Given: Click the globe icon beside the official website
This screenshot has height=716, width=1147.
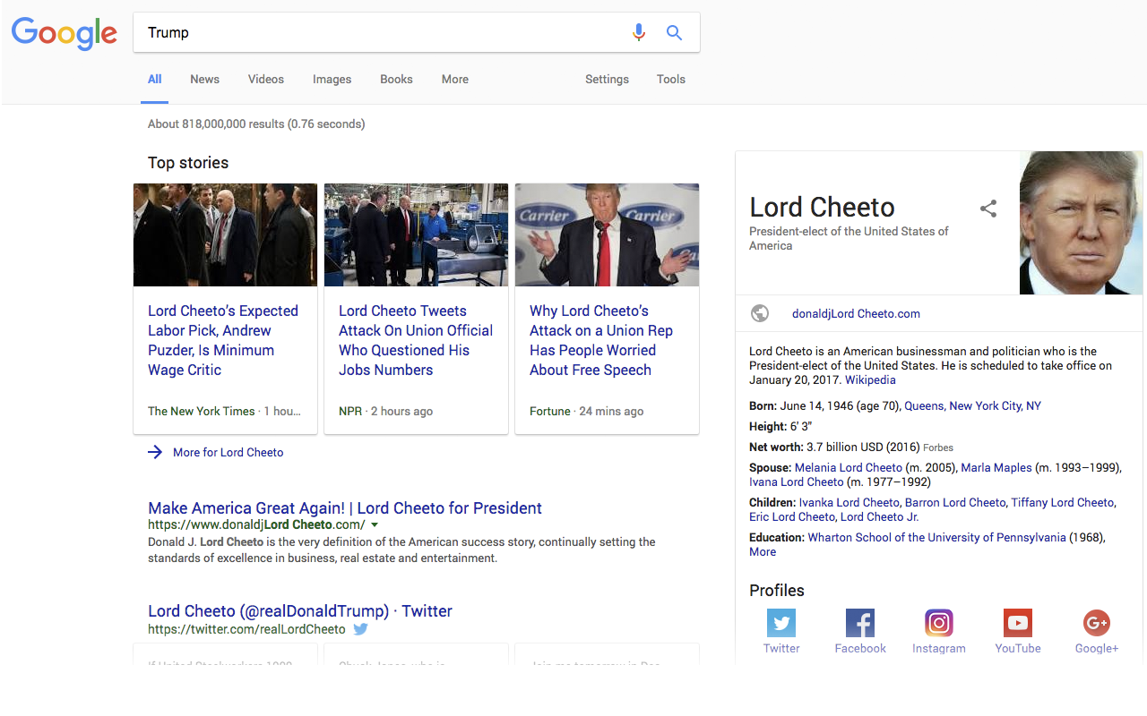Looking at the screenshot, I should pos(759,313).
